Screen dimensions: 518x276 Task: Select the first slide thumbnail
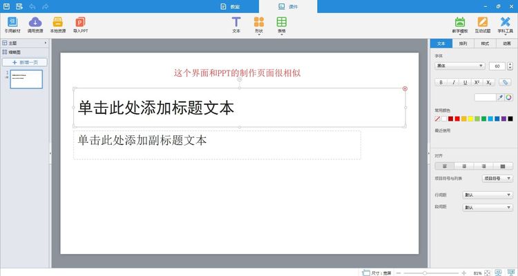pyautogui.click(x=26, y=79)
